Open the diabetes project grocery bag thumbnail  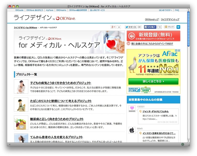[x=21, y=123]
